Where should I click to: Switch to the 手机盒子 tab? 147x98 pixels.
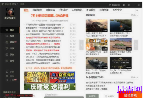pyautogui.click(x=64, y=10)
